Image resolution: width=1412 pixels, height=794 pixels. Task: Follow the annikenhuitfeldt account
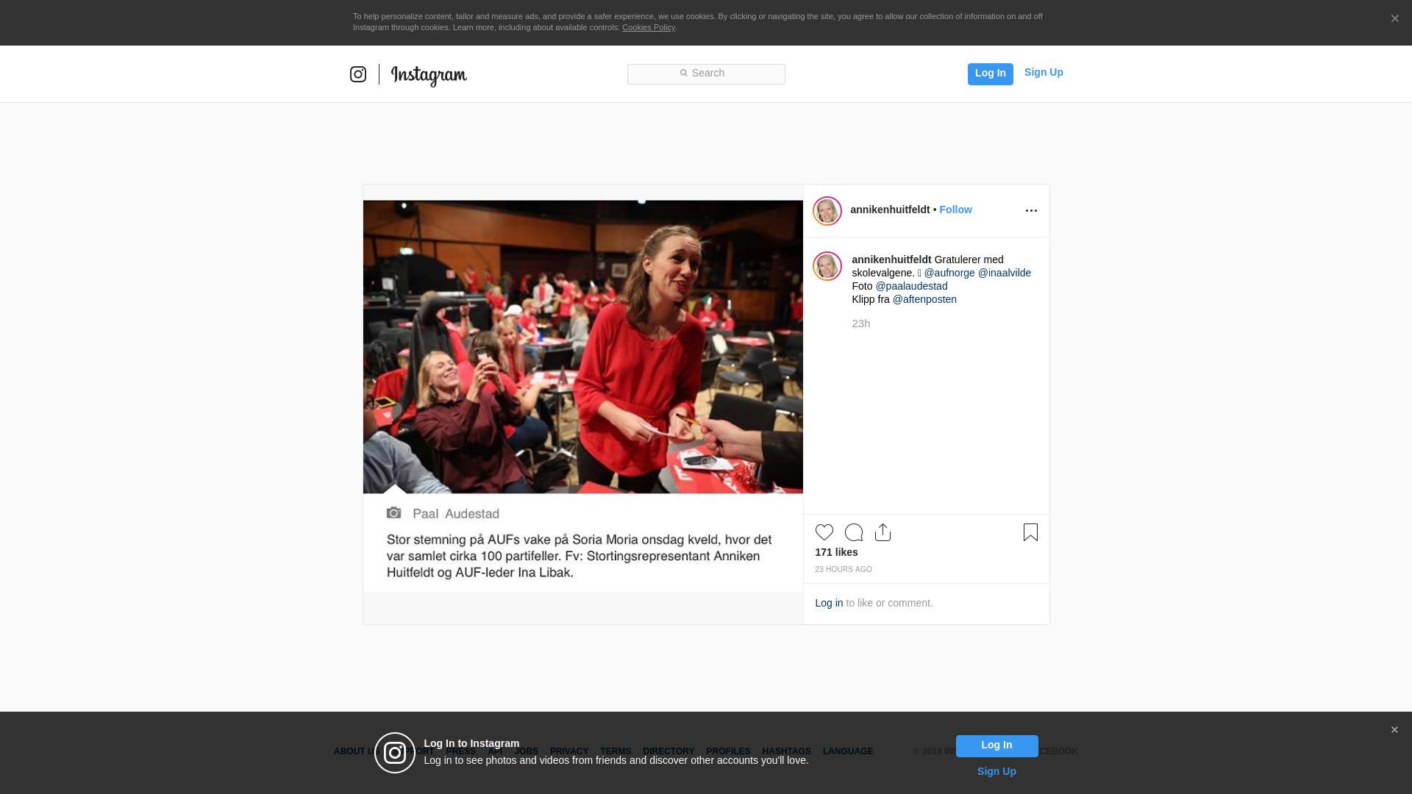(955, 210)
